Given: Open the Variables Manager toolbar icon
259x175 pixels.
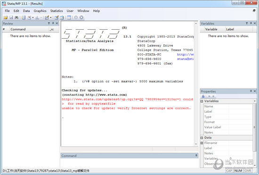Looking at the screenshot, I should (69, 17).
